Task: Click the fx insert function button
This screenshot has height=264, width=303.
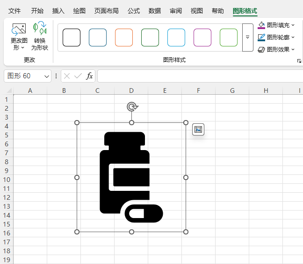Action: [x=89, y=76]
